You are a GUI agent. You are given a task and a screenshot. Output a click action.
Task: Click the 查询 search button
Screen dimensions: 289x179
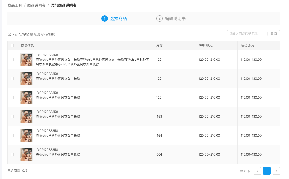click(273, 34)
